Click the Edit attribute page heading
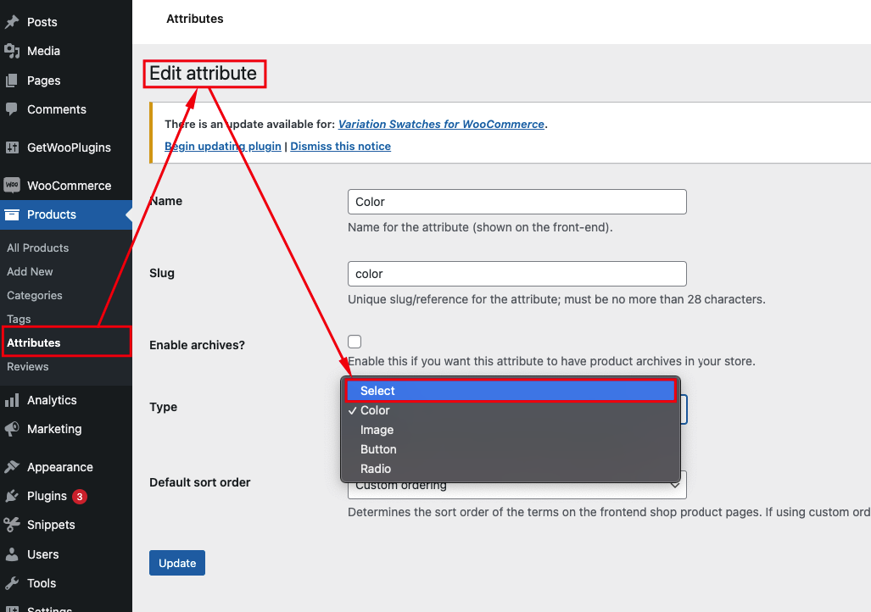This screenshot has width=871, height=612. (204, 73)
